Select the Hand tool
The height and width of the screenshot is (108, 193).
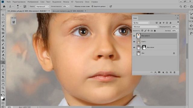point(3,84)
